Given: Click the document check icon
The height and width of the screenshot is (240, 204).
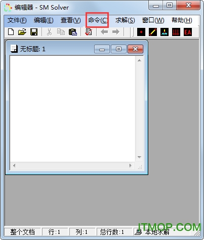Looking at the screenshot, I should 89,32.
